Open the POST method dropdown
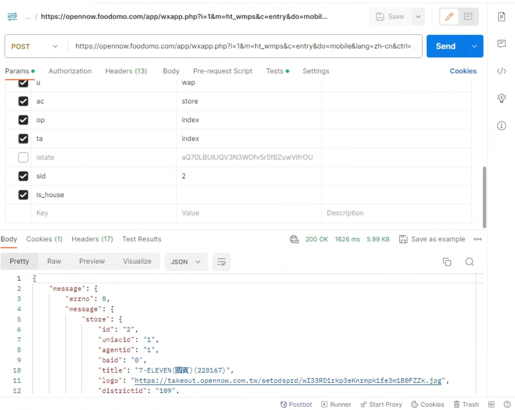 34,46
